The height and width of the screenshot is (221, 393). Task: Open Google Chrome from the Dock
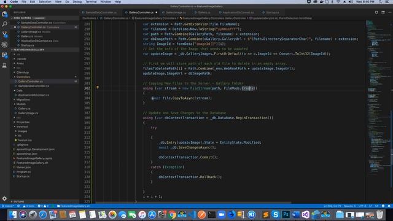pyautogui.click(x=172, y=214)
